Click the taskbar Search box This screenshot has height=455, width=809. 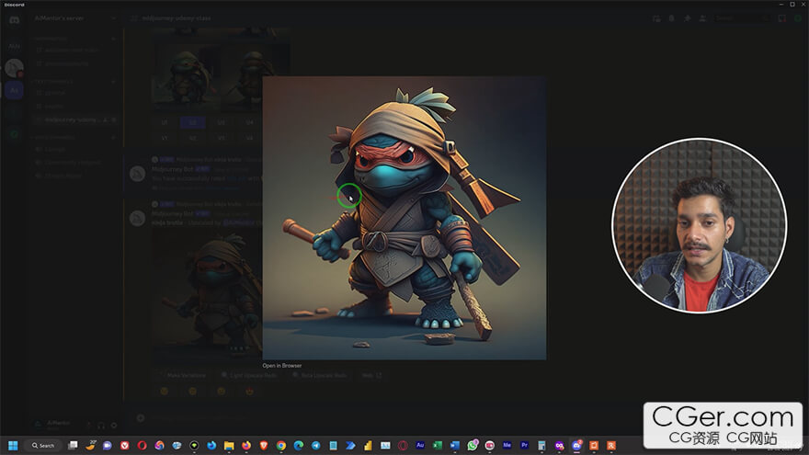43,445
